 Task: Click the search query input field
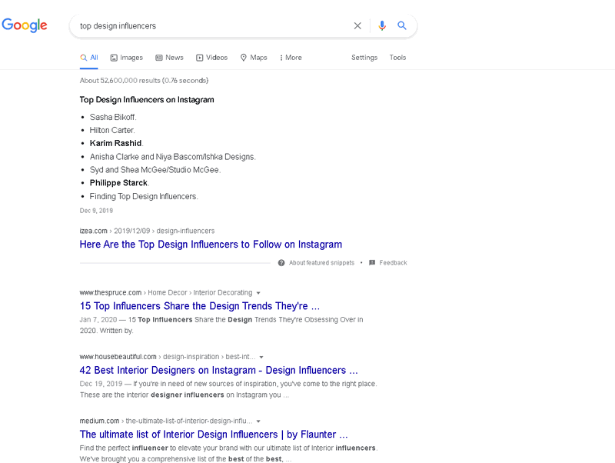208,25
